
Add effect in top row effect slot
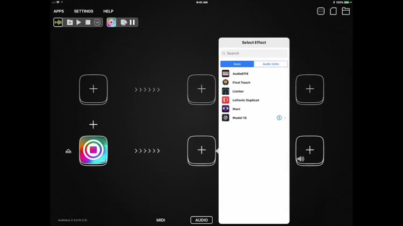pos(201,89)
